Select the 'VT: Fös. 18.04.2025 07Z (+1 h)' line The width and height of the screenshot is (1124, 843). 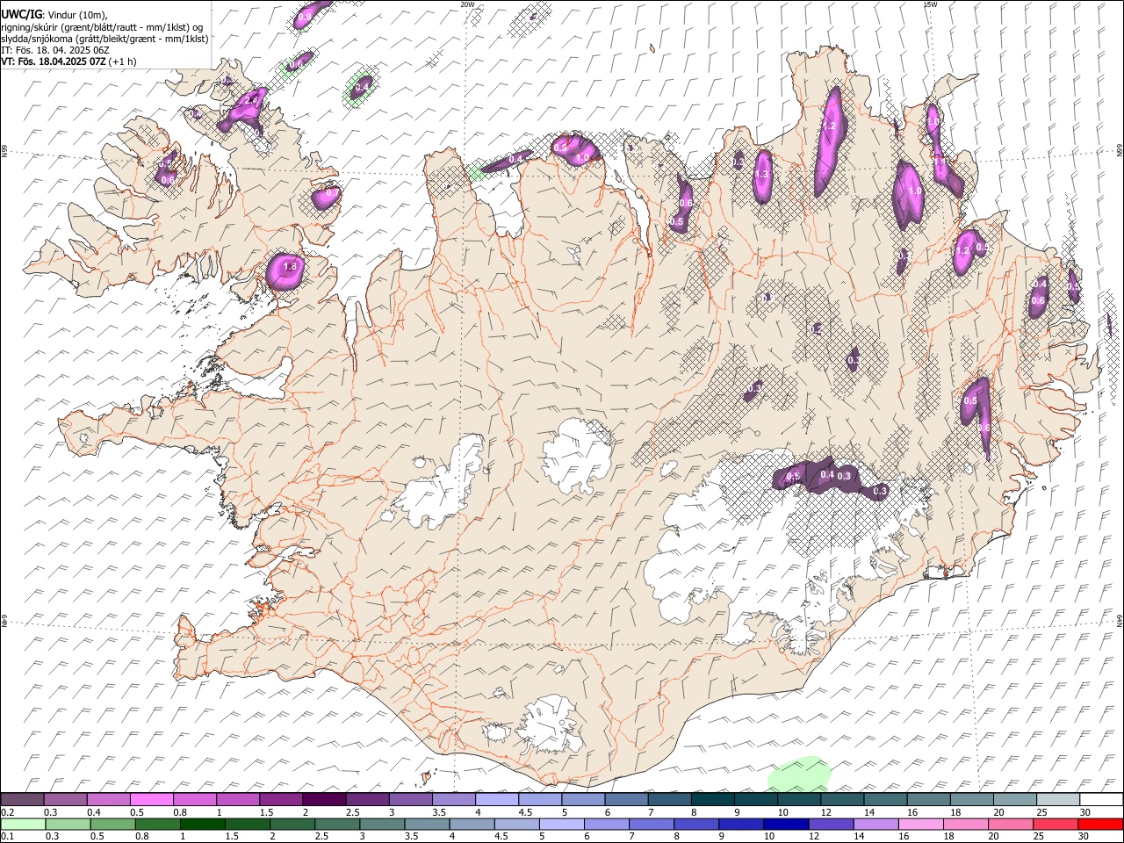[x=68, y=61]
